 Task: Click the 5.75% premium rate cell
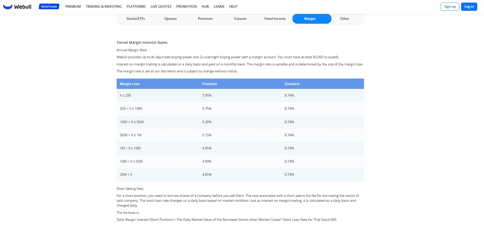(207, 108)
